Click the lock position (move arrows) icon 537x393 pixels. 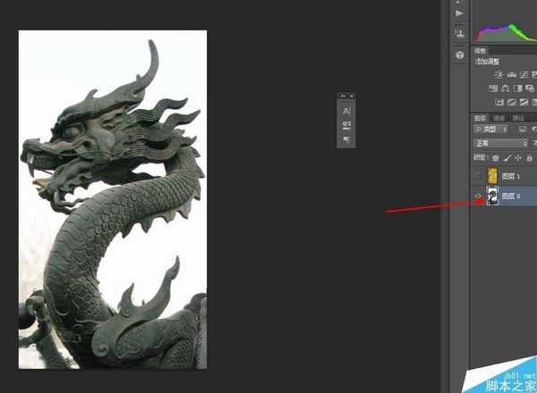pyautogui.click(x=517, y=157)
